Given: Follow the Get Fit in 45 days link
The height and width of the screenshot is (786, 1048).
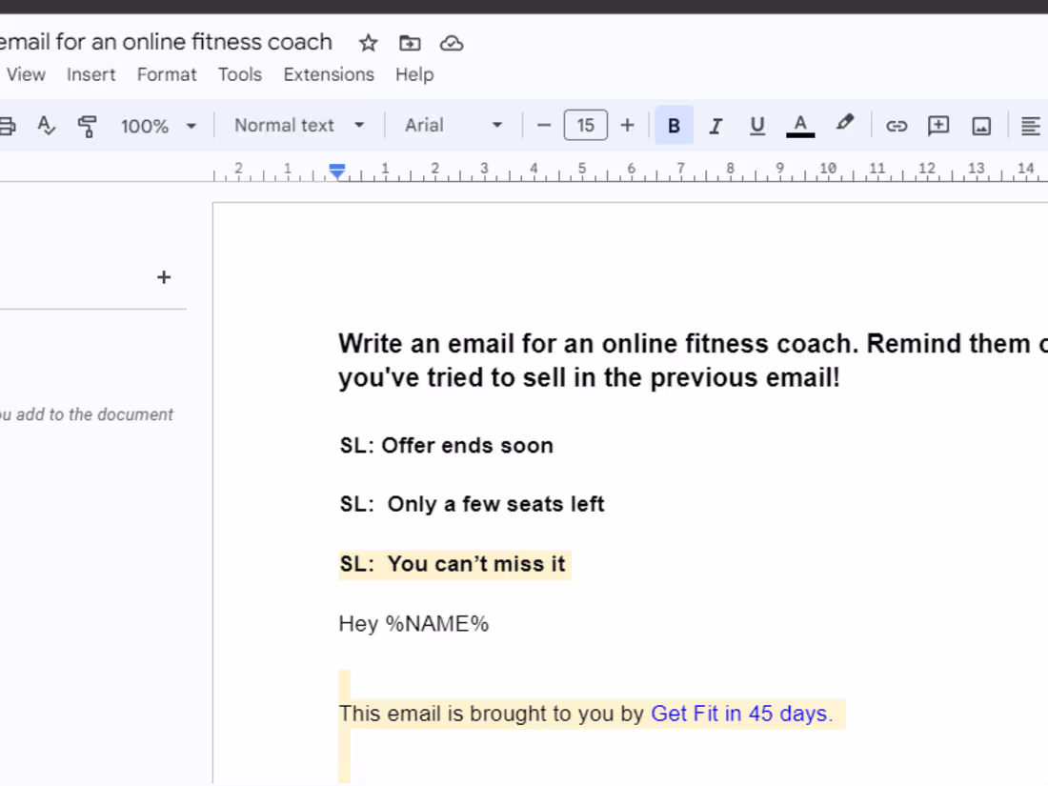Looking at the screenshot, I should click(741, 713).
